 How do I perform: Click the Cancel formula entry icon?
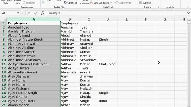click(29, 13)
